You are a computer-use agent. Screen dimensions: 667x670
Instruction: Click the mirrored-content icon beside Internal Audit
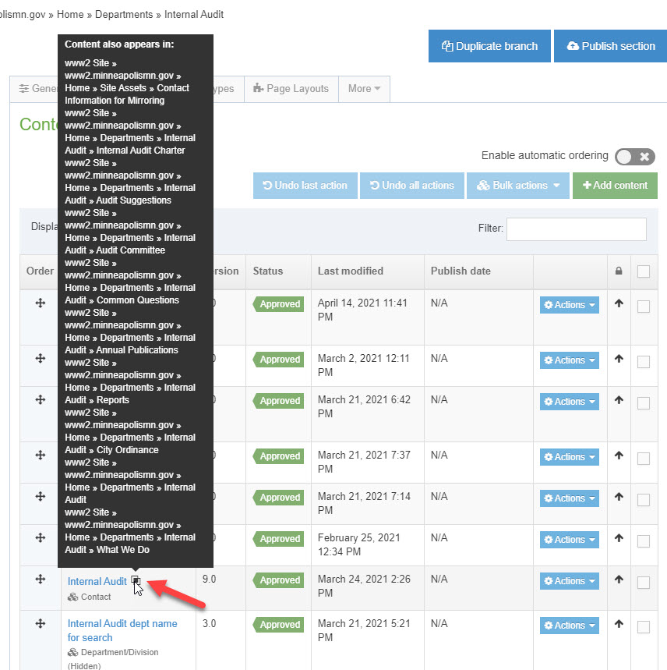click(136, 580)
